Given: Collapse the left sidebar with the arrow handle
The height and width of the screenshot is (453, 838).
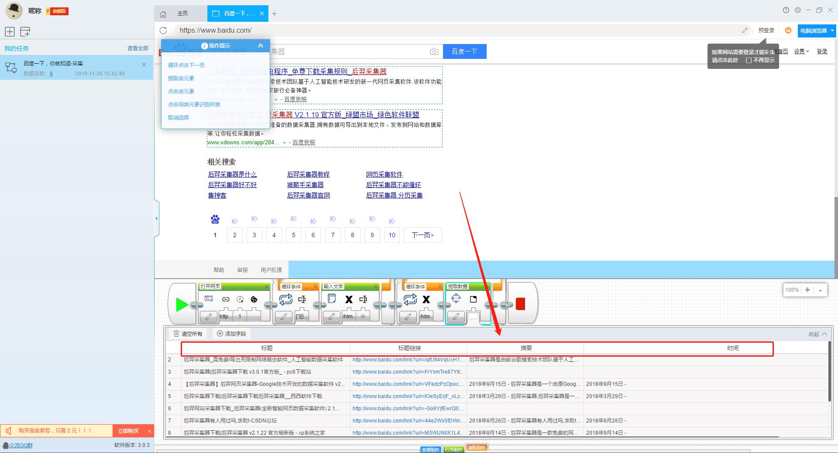Looking at the screenshot, I should tap(156, 218).
